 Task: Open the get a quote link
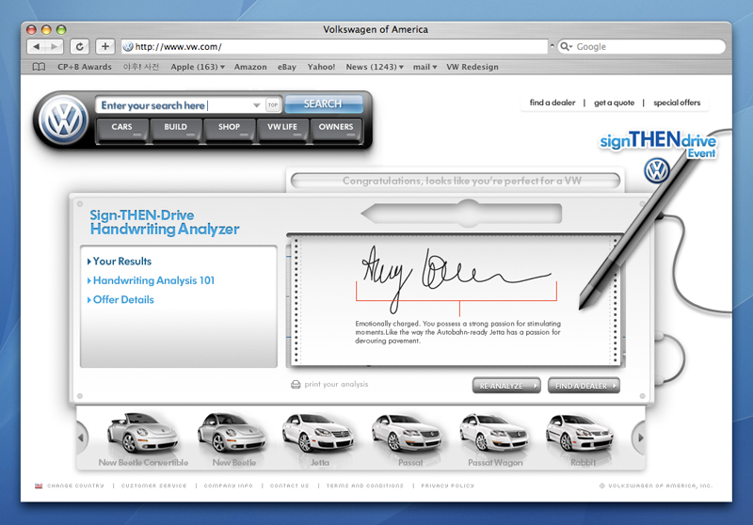615,103
